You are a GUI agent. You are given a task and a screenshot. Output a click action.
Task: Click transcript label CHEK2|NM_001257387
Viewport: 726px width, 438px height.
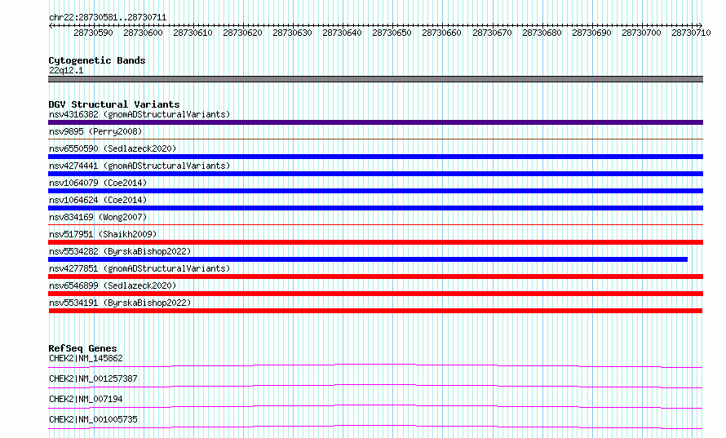[x=93, y=378]
